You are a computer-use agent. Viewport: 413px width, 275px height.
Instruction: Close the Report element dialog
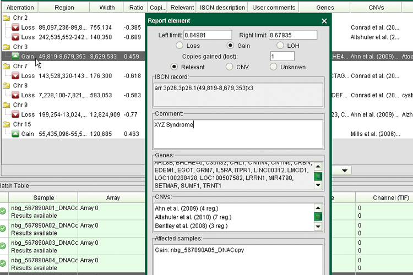(x=324, y=21)
